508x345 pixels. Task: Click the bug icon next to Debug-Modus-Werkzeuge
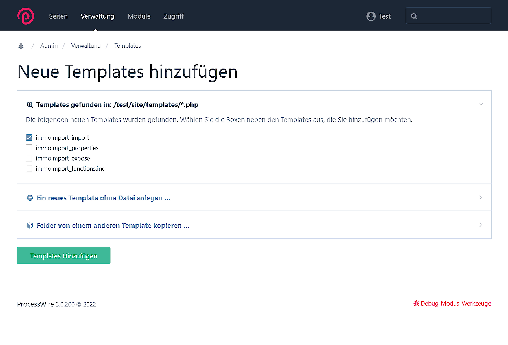pos(416,304)
